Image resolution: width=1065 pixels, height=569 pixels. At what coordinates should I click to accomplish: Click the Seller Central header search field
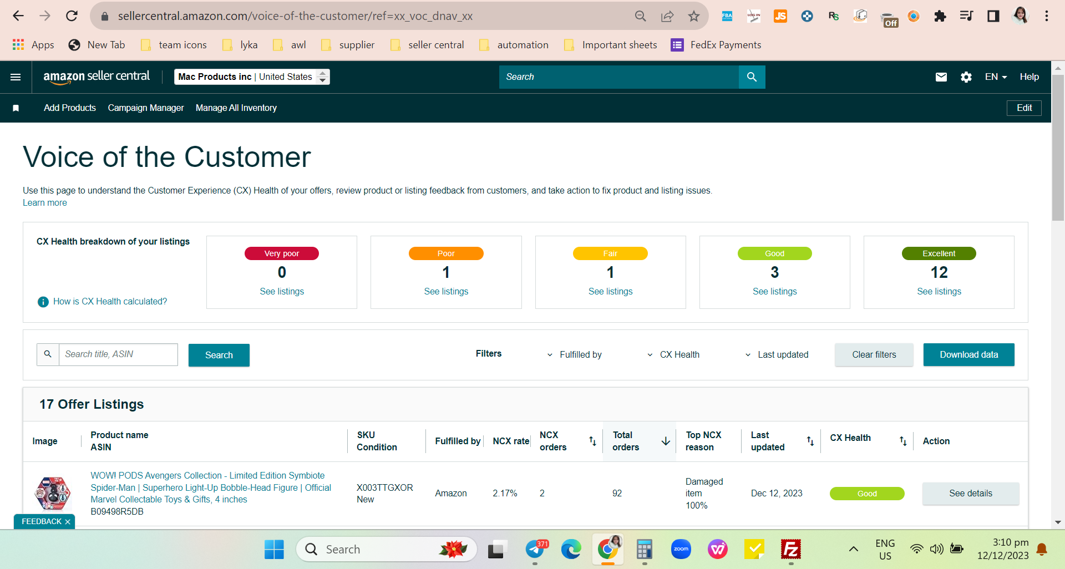pyautogui.click(x=619, y=77)
